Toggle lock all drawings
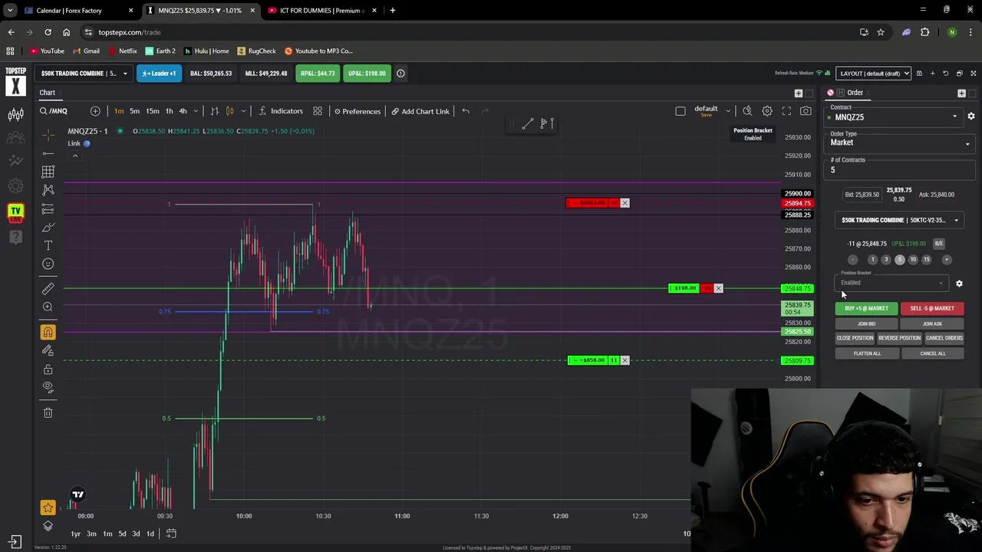The image size is (982, 552). (x=48, y=369)
